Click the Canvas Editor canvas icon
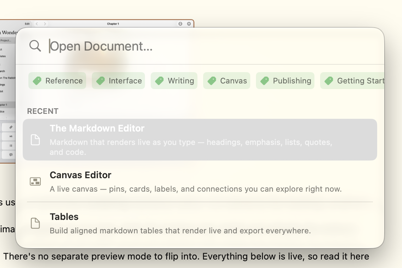The width and height of the screenshot is (402, 268). tap(35, 181)
